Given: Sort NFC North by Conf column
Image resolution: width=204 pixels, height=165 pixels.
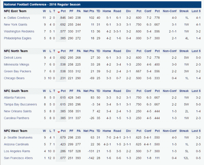Looking at the screenshot, I should click(148, 51).
